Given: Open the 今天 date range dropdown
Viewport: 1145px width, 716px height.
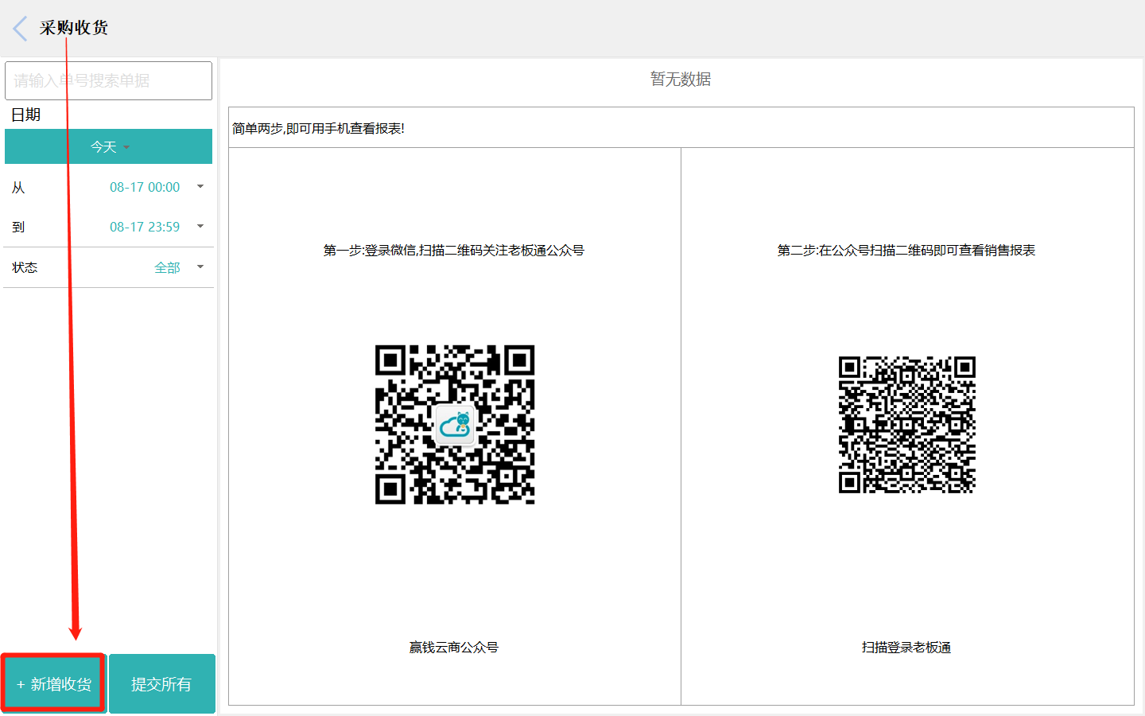Looking at the screenshot, I should click(109, 146).
